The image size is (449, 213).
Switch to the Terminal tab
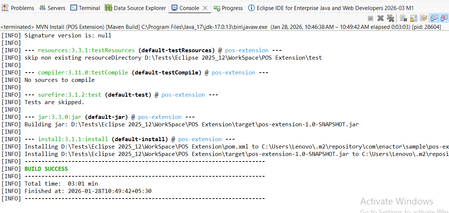click(85, 8)
